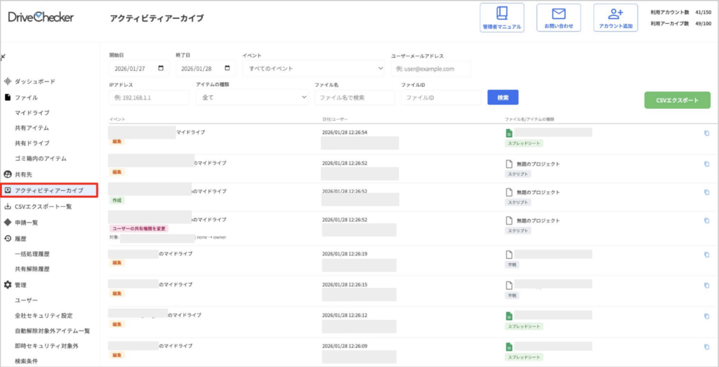Click spreadsheet file icon in 12:26:09 row

point(508,347)
